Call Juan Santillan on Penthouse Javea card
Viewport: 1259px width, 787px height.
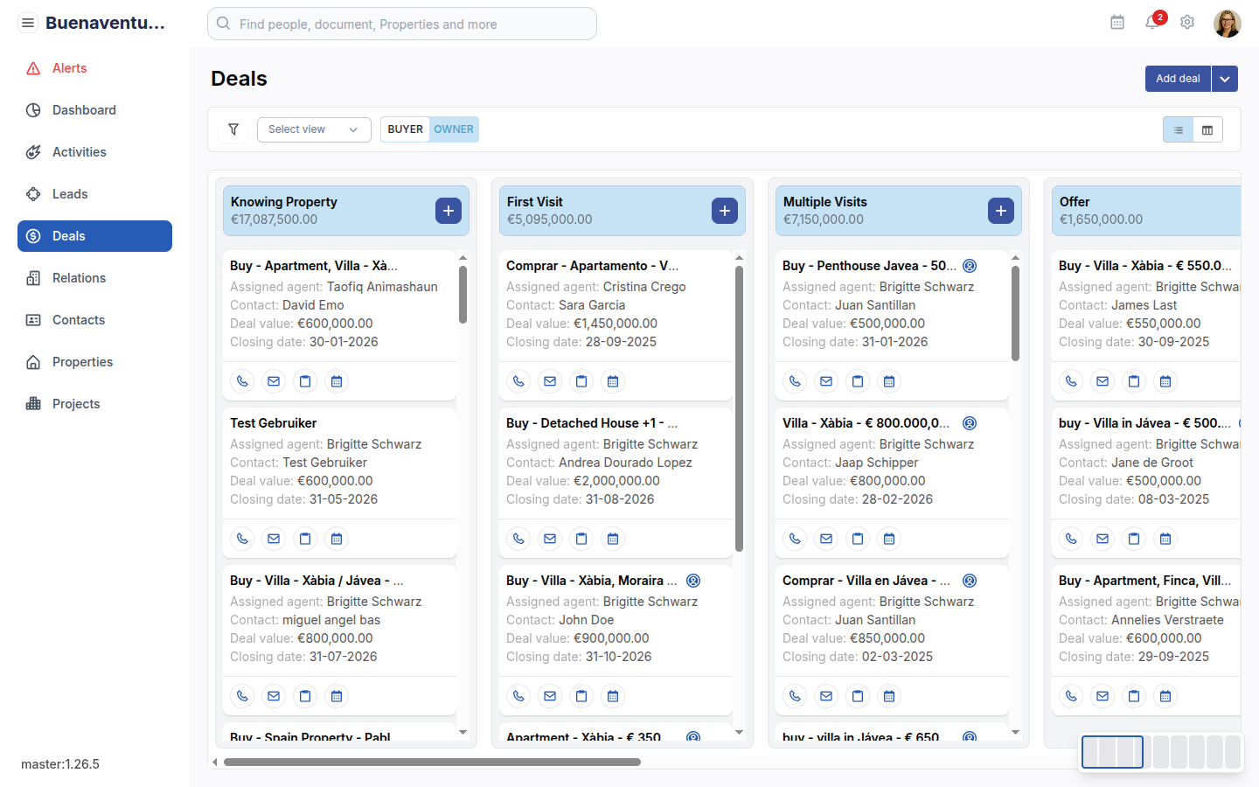tap(795, 381)
